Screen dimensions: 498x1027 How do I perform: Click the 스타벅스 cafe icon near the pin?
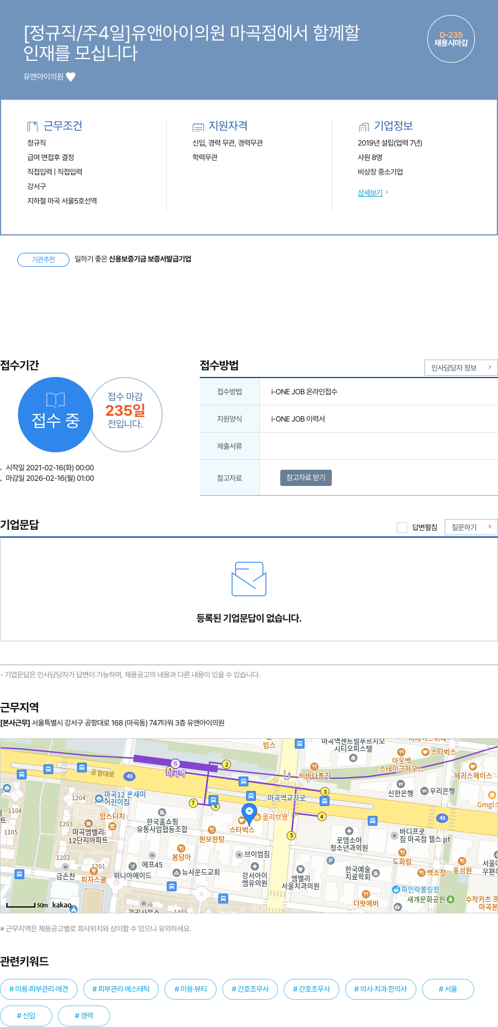tap(241, 820)
